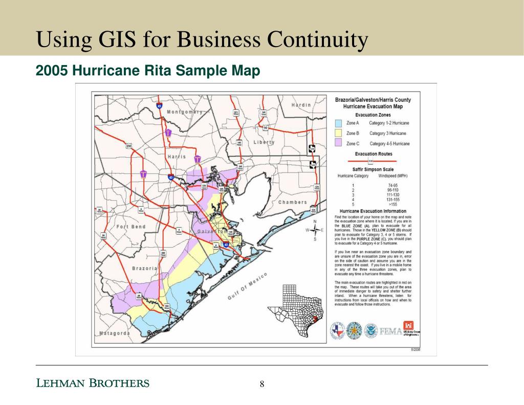This screenshot has width=524, height=405.
Task: Click the Lehman Brothers footer logo
Action: (93, 383)
